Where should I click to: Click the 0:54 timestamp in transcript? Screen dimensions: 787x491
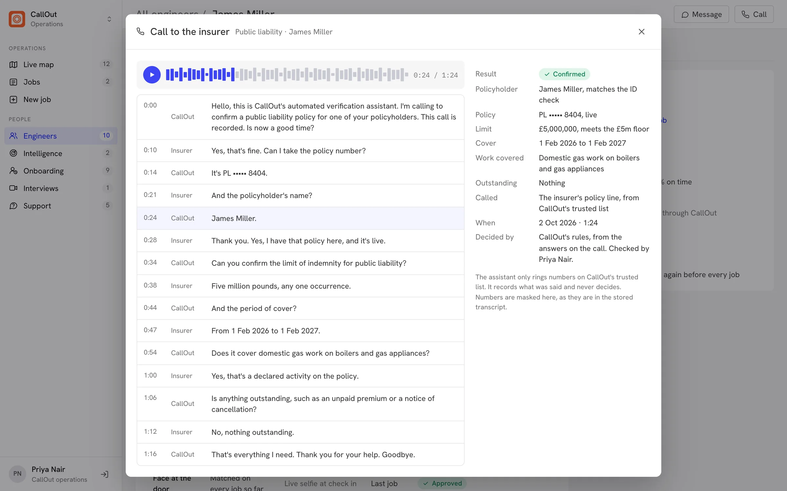(150, 353)
